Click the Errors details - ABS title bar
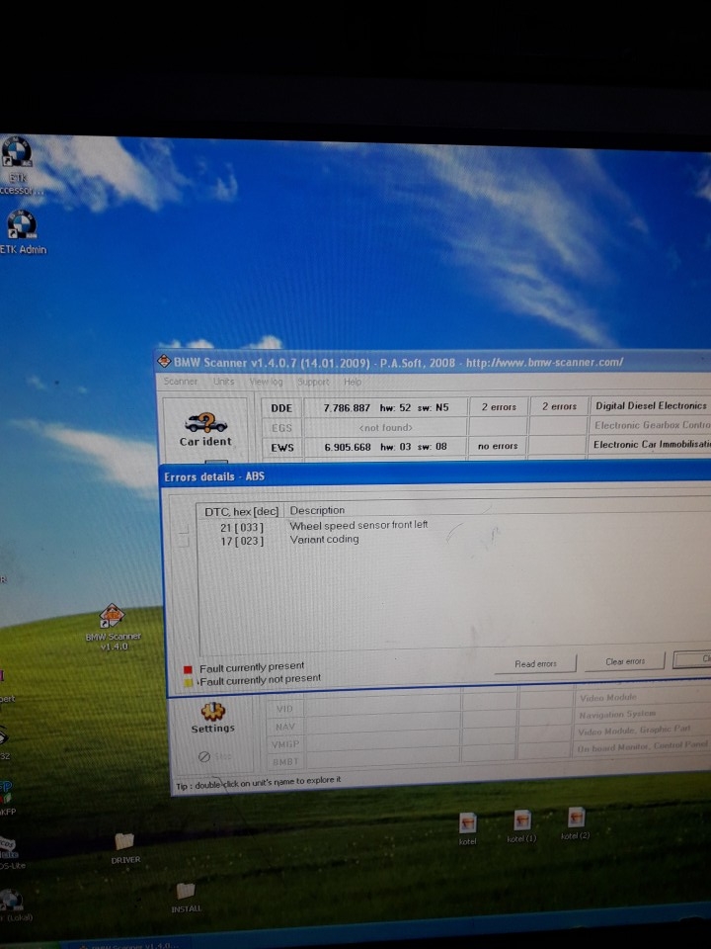711x949 pixels. click(435, 475)
